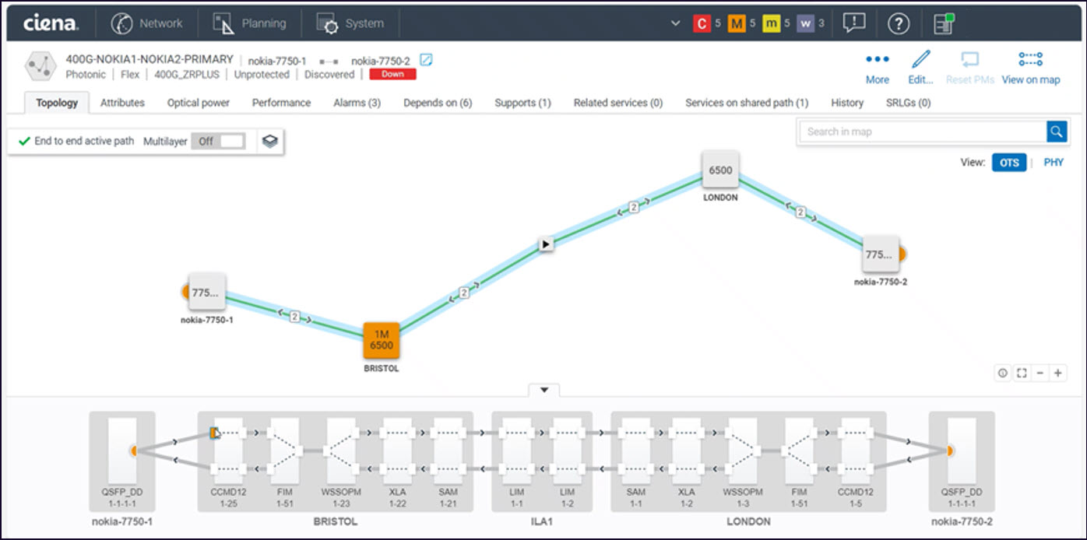Select the LIM 1-2 card
This screenshot has width=1087, height=540.
pos(567,451)
